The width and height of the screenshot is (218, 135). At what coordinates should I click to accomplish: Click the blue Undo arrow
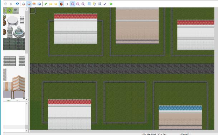click(17, 4)
